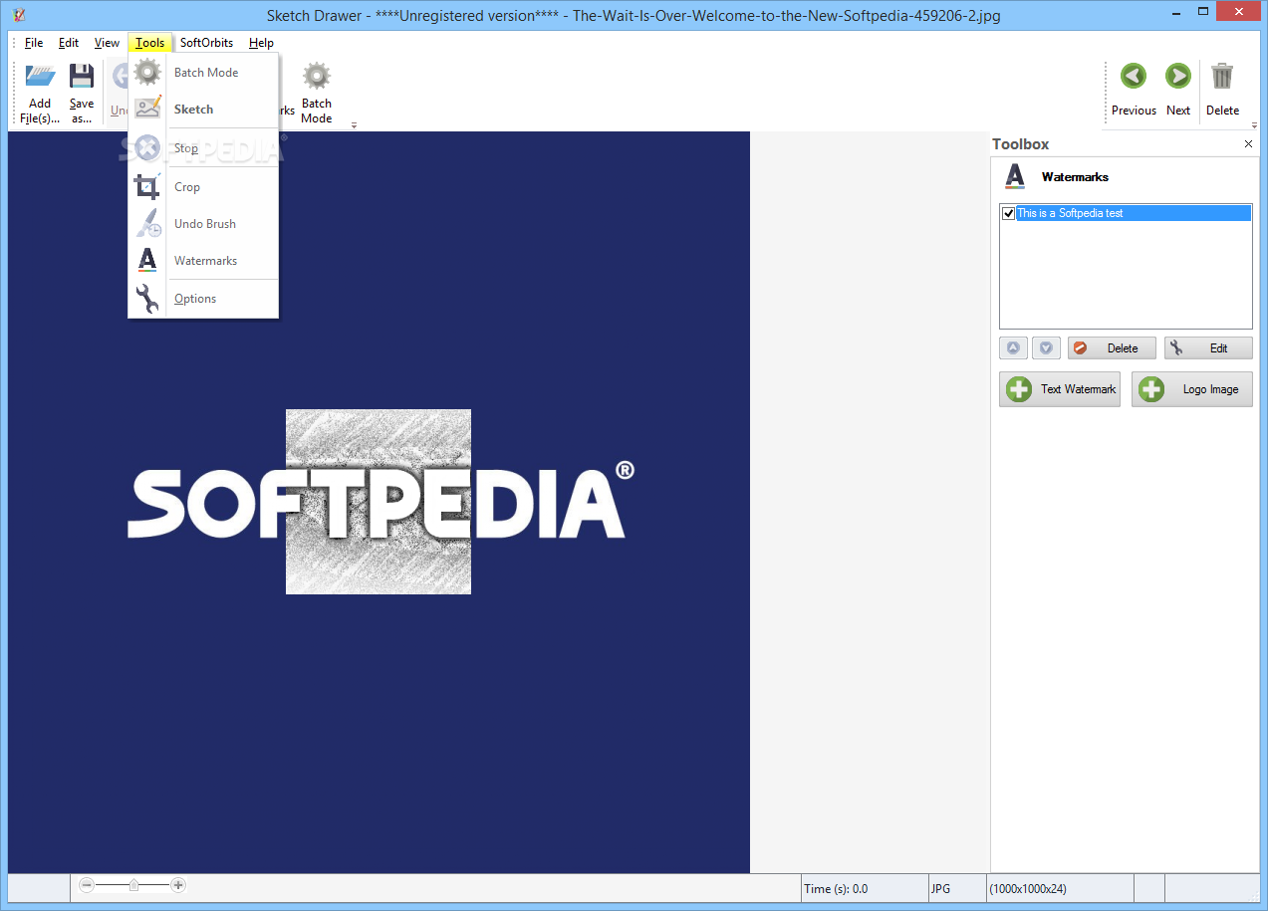Close the Toolbox panel
1268x911 pixels.
pyautogui.click(x=1249, y=144)
